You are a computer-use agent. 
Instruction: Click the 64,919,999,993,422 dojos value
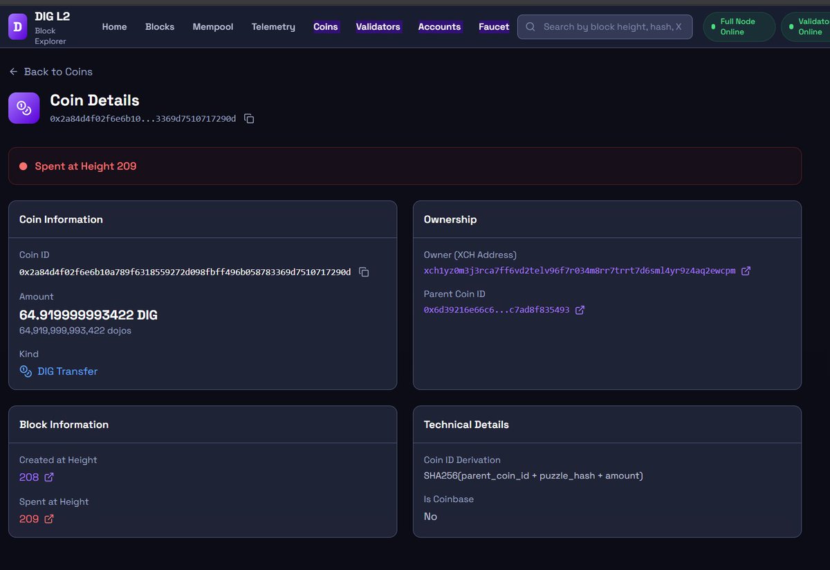coord(75,331)
